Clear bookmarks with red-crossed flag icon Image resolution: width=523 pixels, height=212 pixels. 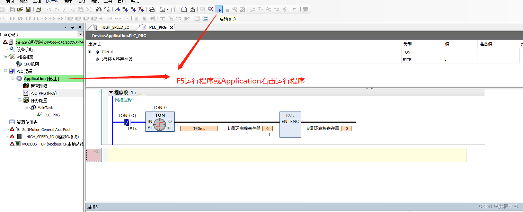pyautogui.click(x=141, y=9)
